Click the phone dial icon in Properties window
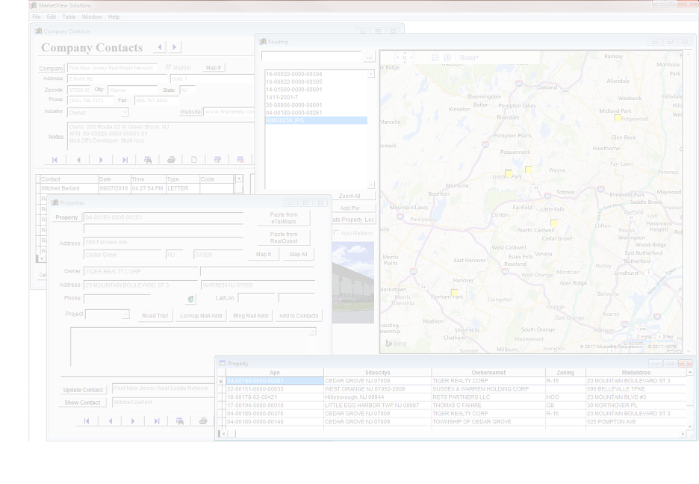This screenshot has width=699, height=484. pos(190,299)
